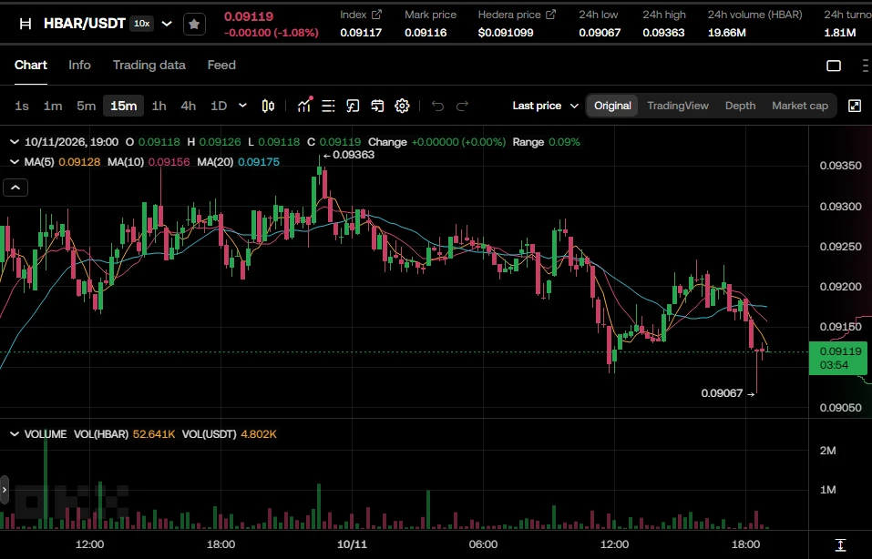Select the 1s interval
872x559 pixels.
coord(22,106)
